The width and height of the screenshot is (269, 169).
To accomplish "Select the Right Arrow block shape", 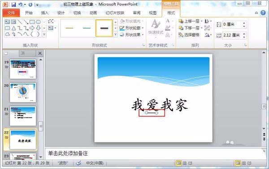I will coord(32,28).
